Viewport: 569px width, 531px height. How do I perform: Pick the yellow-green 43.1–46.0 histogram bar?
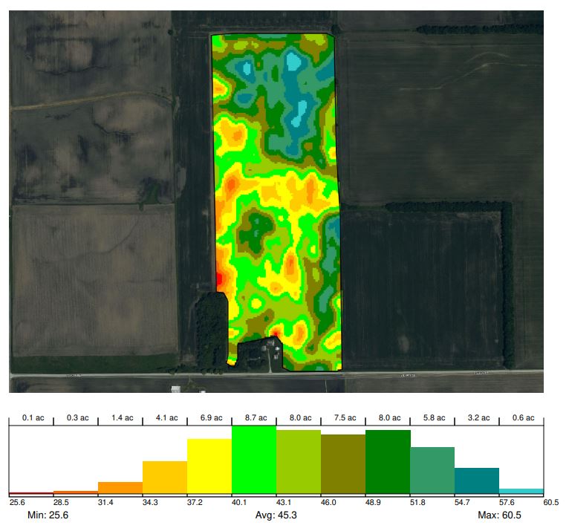point(299,462)
